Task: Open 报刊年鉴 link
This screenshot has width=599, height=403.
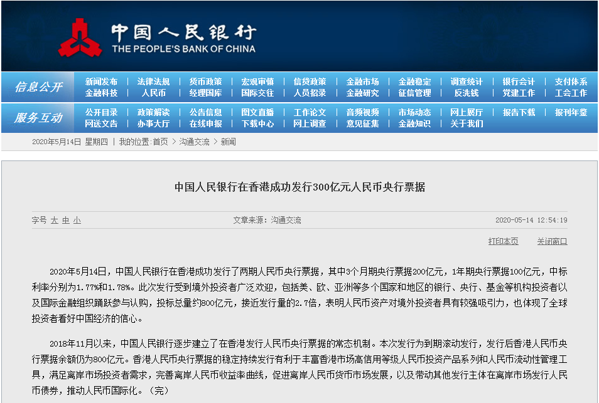Action: click(571, 112)
